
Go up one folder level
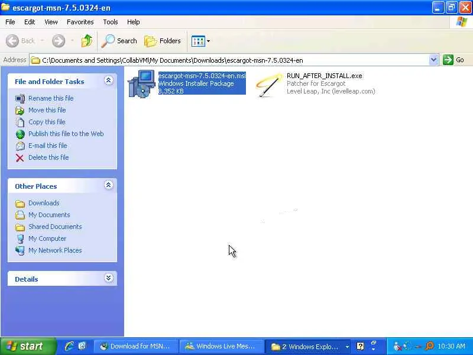[x=87, y=41]
